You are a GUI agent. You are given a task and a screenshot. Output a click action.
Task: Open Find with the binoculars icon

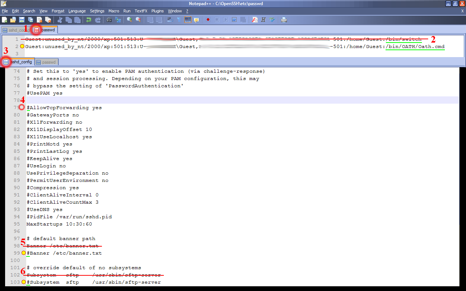tap(109, 20)
